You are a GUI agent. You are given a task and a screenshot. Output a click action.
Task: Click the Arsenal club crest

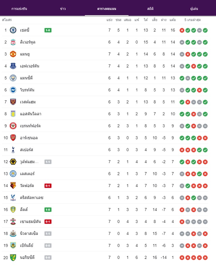(13, 138)
